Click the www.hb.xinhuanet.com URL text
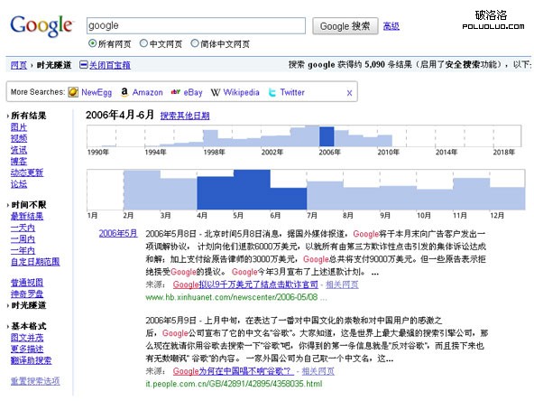The width and height of the screenshot is (534, 401). pos(232,297)
